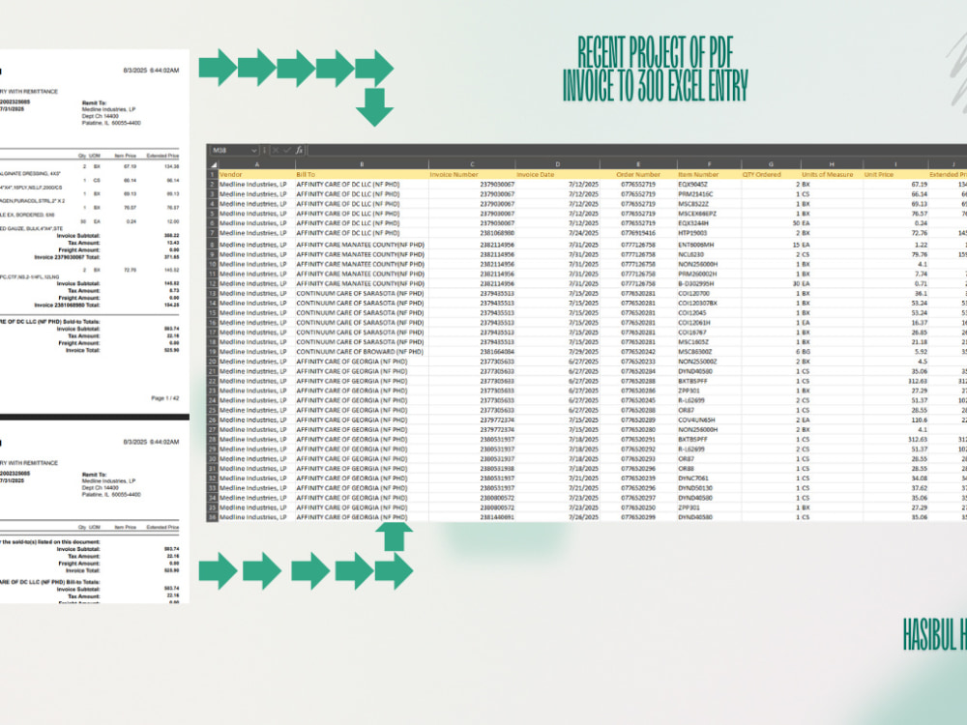
Task: Click unit price cell '72.76'
Action: tap(895, 233)
